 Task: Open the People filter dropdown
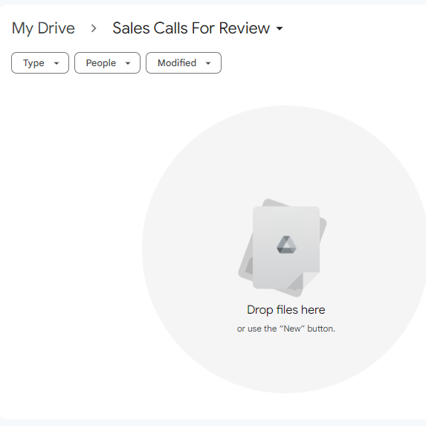[x=107, y=62]
